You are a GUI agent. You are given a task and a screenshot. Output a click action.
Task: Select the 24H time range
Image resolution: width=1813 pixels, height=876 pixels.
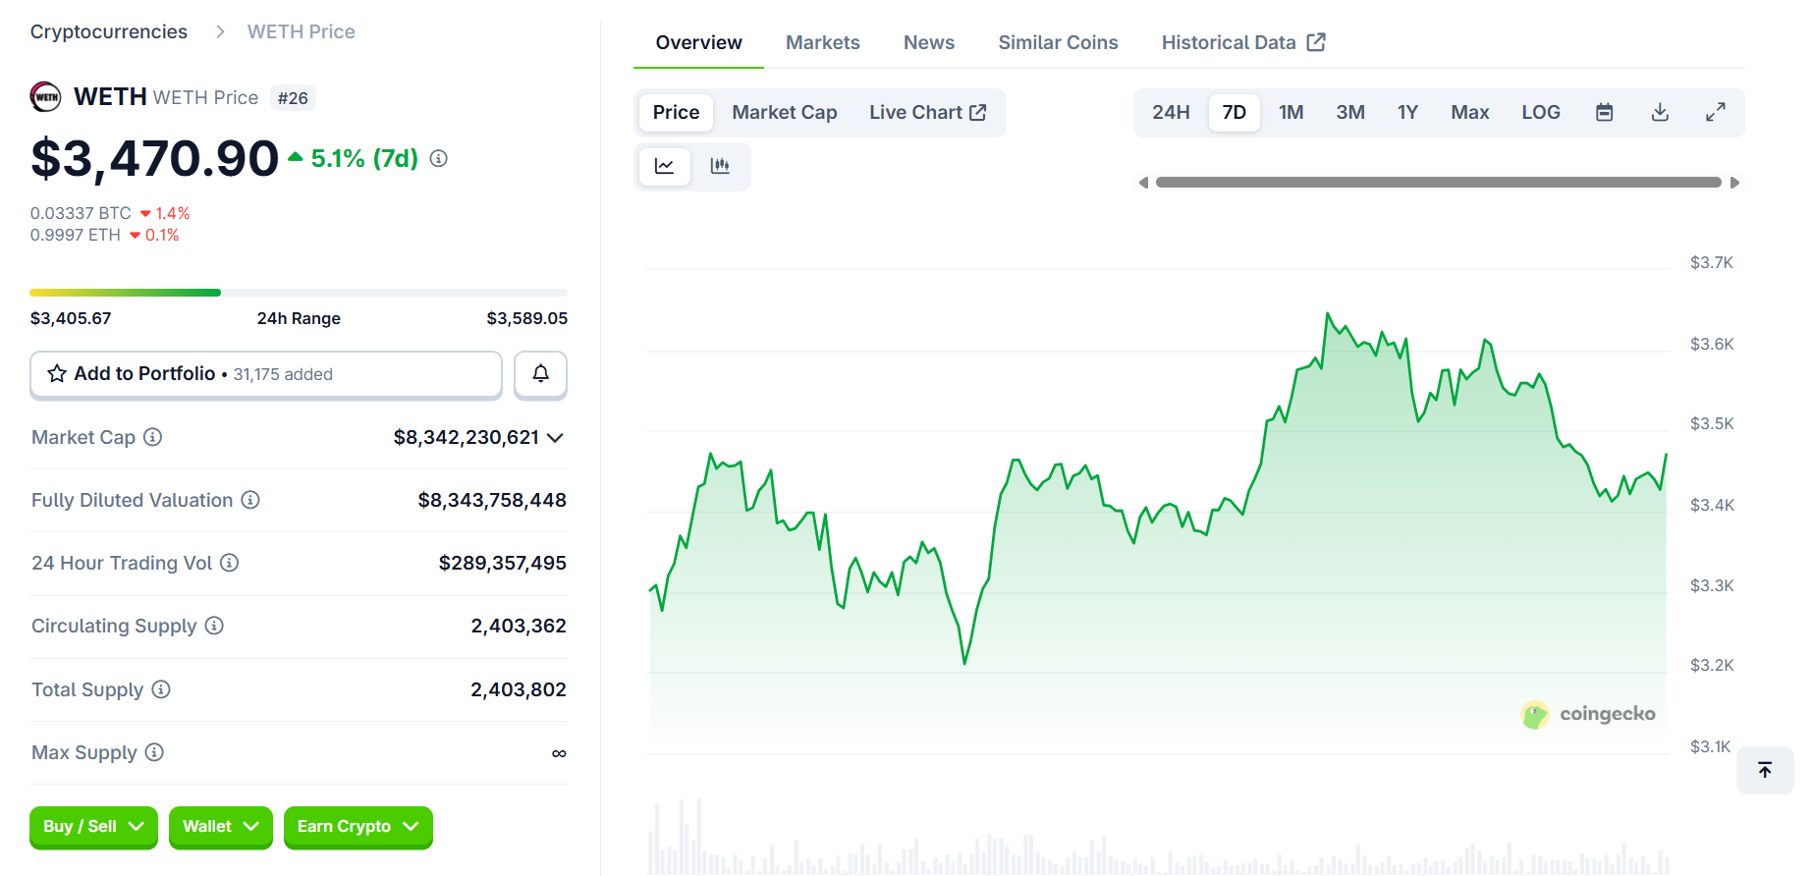tap(1171, 112)
